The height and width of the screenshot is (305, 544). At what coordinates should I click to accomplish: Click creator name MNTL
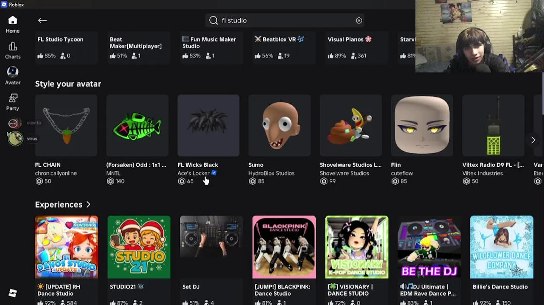[x=113, y=173]
